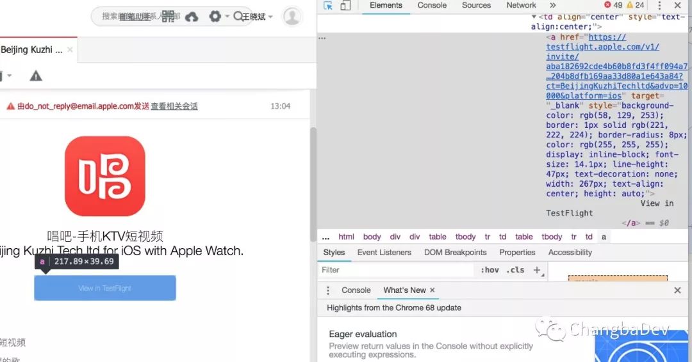The image size is (692, 362).
Task: Click the View in TestFlight button
Action: (105, 288)
